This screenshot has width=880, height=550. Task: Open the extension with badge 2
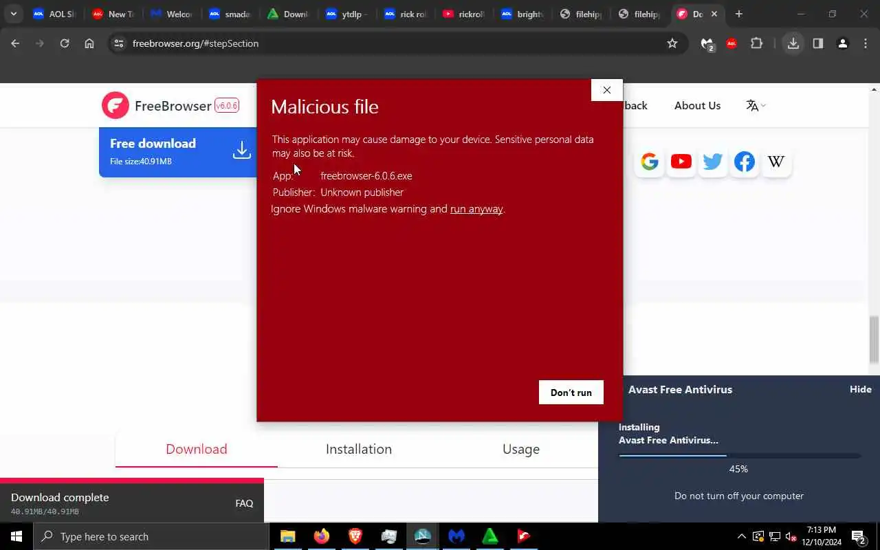[x=707, y=44]
